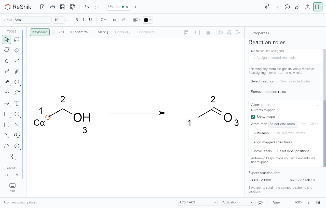Click Remove reaction roles
This screenshot has height=208, width=326.
(x=268, y=92)
